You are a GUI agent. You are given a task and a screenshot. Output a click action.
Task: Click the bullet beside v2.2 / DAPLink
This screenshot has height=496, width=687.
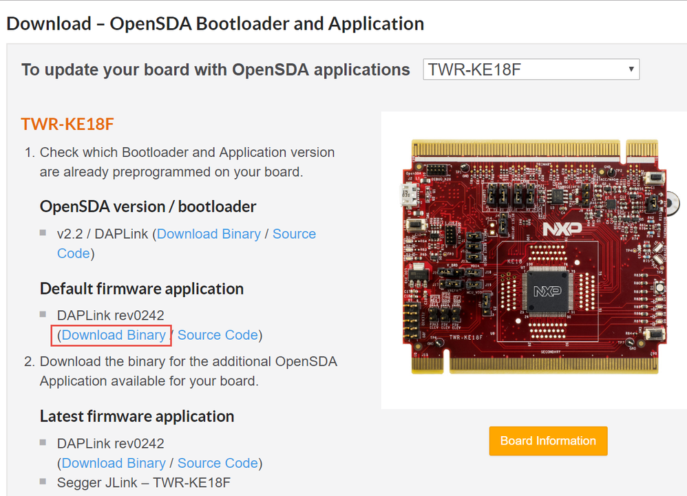pyautogui.click(x=43, y=233)
